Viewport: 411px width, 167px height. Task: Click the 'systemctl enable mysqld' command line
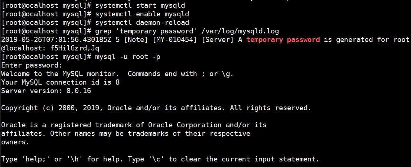tap(142, 14)
